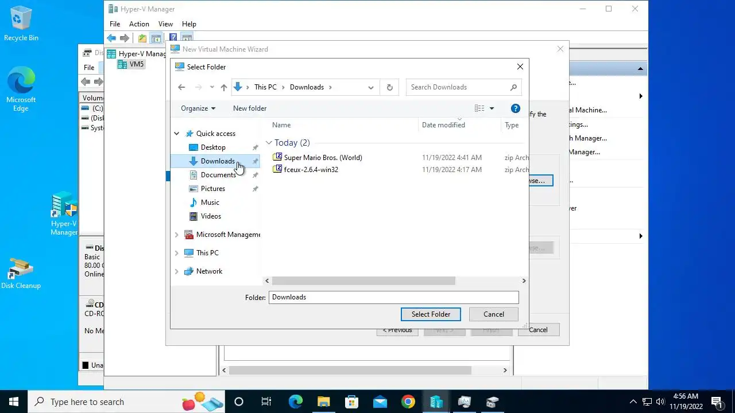Select Videos in Quick access

point(211,216)
